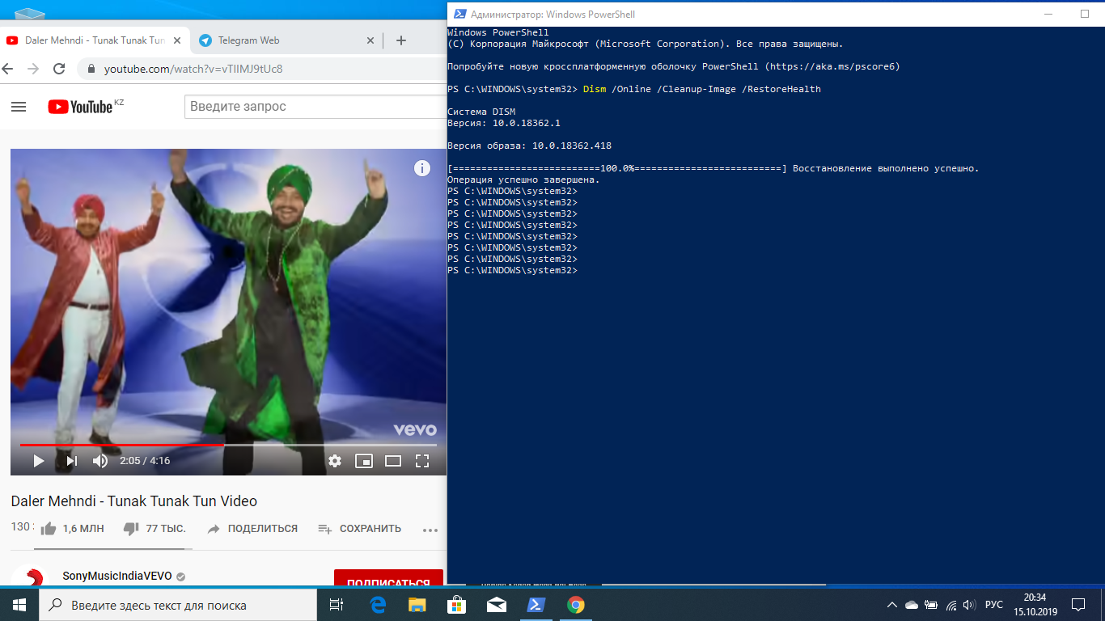Show hidden system tray icons
Viewport: 1105px width, 621px height.
(x=892, y=605)
